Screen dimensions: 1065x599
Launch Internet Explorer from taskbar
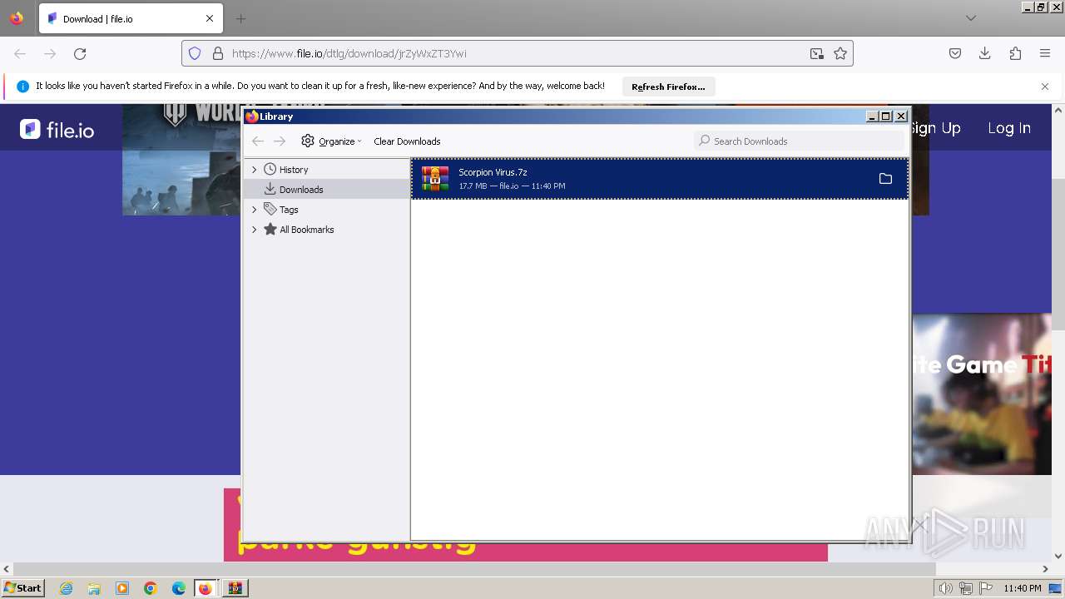(66, 588)
